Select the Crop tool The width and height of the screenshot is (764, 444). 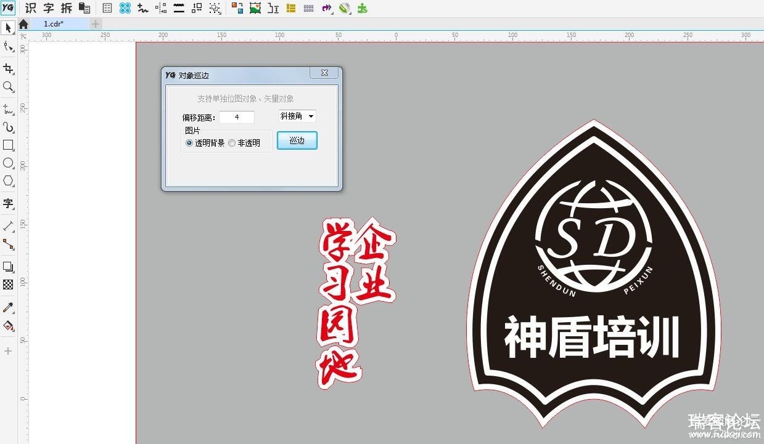[x=8, y=68]
